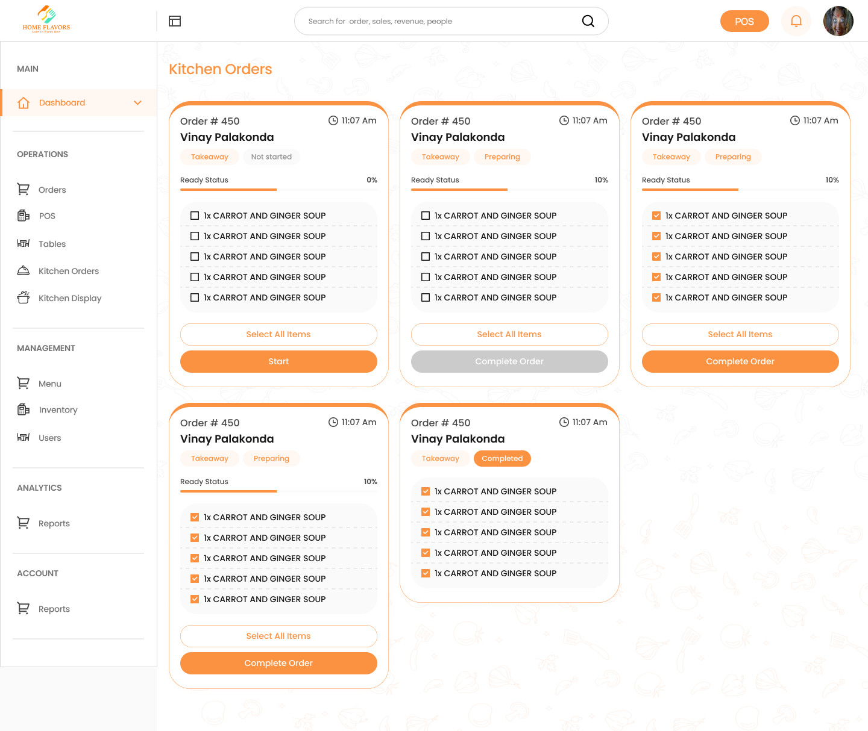The image size is (868, 731).
Task: Open Kitchen Display from sidebar icon
Action: [x=24, y=297]
